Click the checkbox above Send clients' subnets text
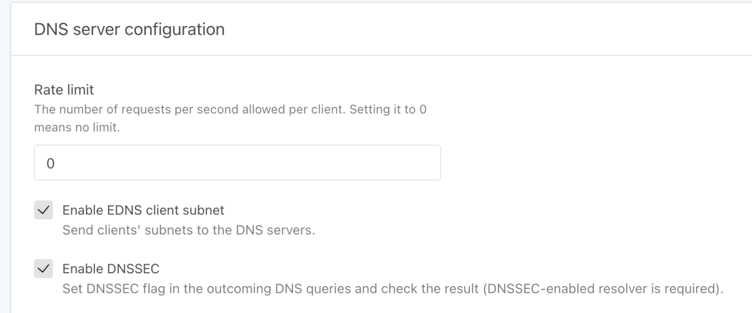The width and height of the screenshot is (752, 313). click(x=44, y=210)
